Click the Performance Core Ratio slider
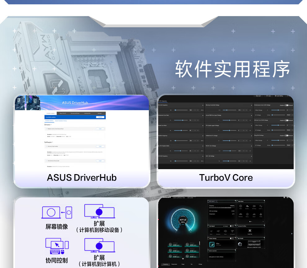 [x=181, y=120]
